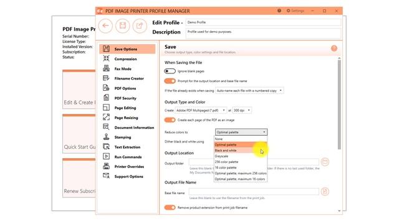Click the export profile icon in toolbar

tap(140, 26)
